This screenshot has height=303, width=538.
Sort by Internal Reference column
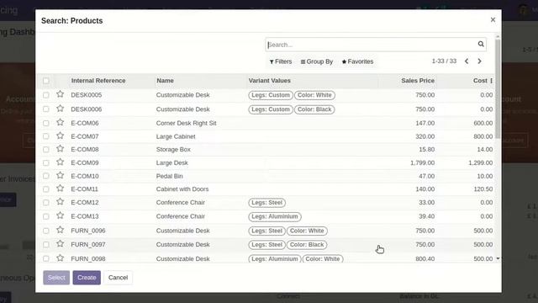(98, 81)
